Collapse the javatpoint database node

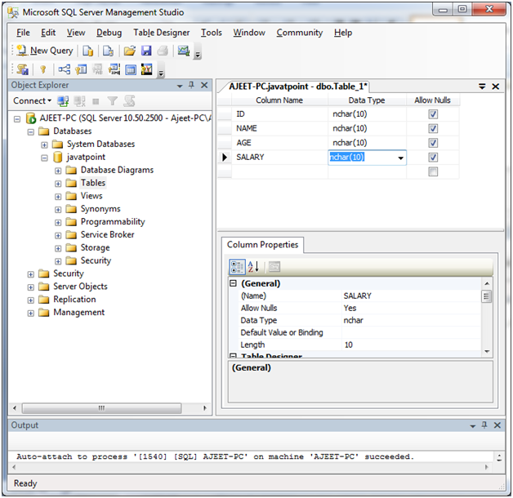[44, 158]
